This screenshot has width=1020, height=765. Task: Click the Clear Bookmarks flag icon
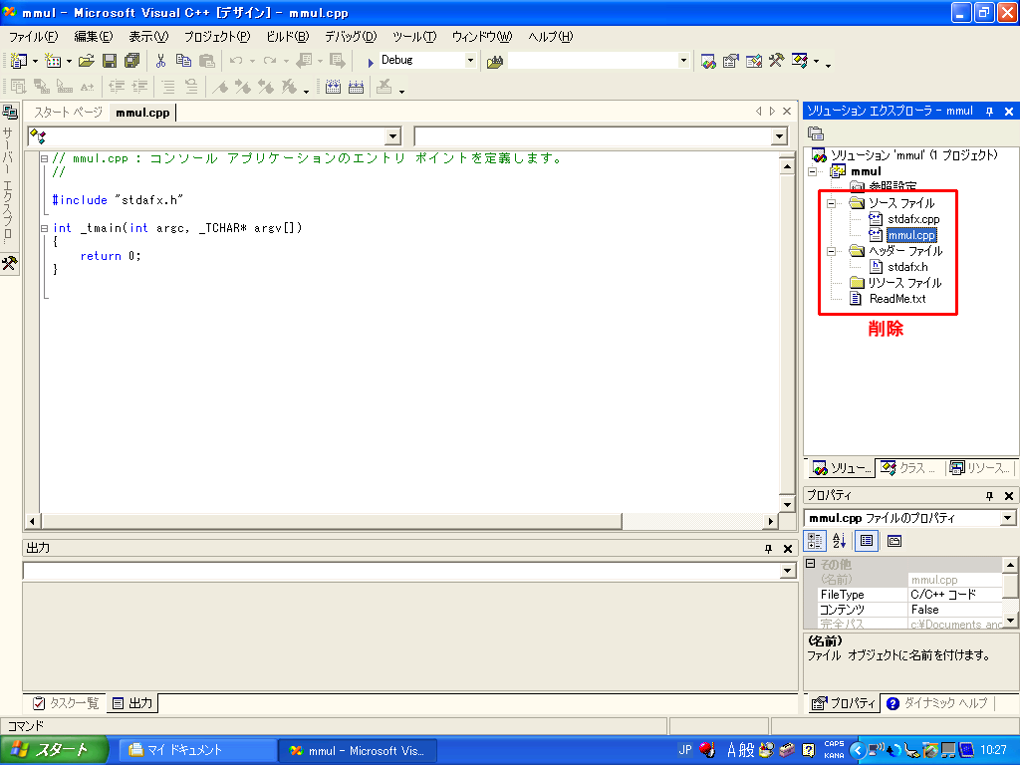pos(288,87)
